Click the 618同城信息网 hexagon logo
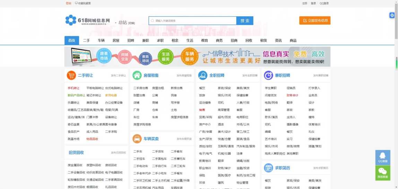Viewport: 398px width, 189px height. 71,20
